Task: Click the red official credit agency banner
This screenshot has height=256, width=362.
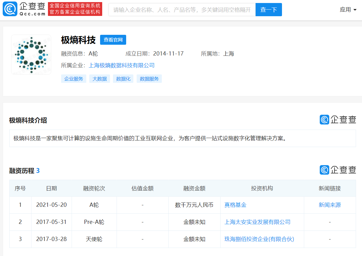Action: pyautogui.click(x=75, y=9)
